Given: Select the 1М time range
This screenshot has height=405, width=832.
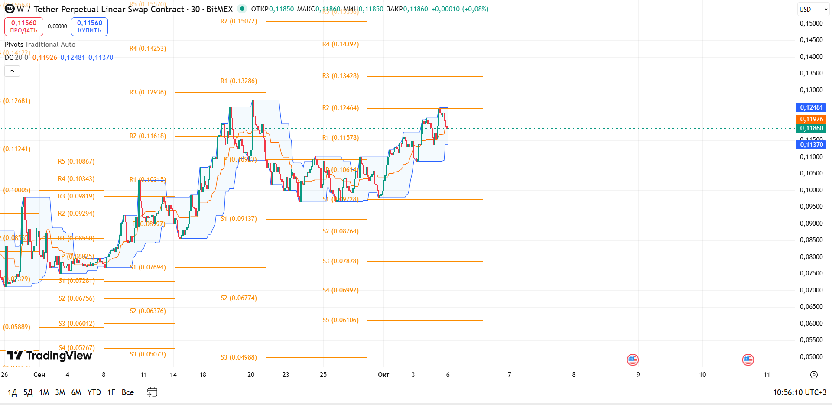Looking at the screenshot, I should pos(44,392).
